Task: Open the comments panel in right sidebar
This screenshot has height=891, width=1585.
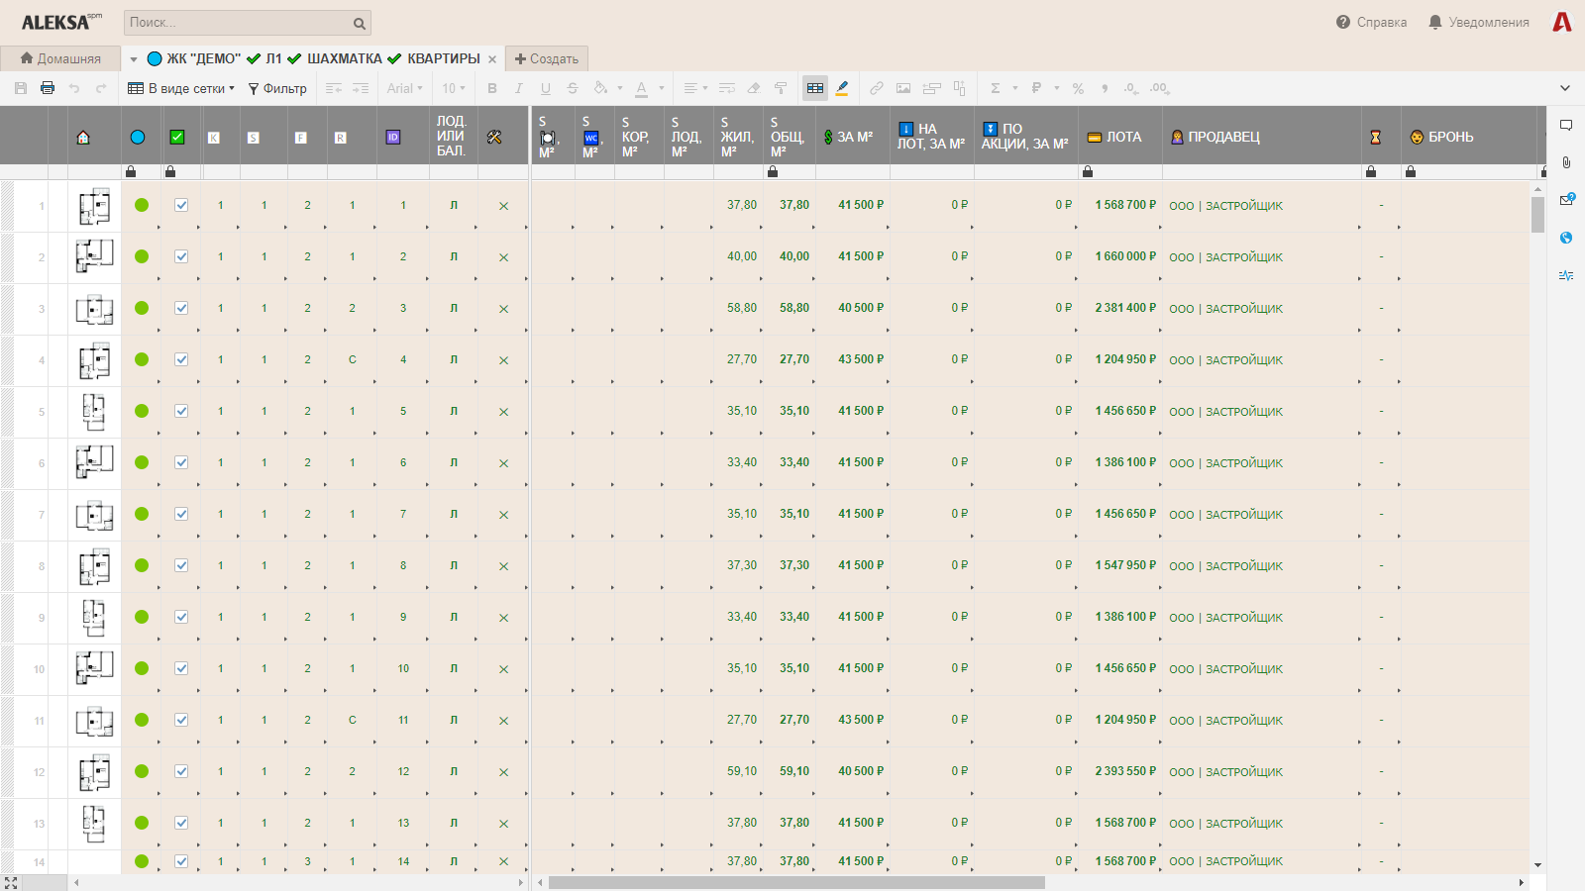Action: 1566,126
